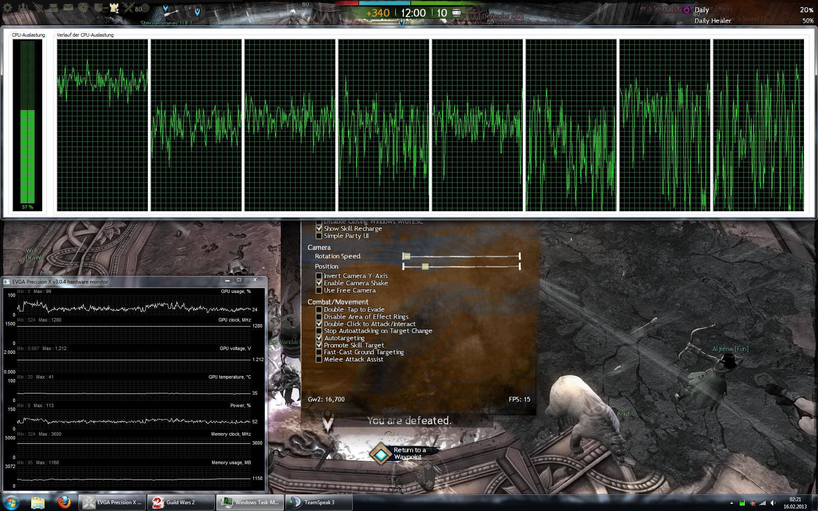
Task: Click the supply barrel icon
Action: tap(456, 12)
